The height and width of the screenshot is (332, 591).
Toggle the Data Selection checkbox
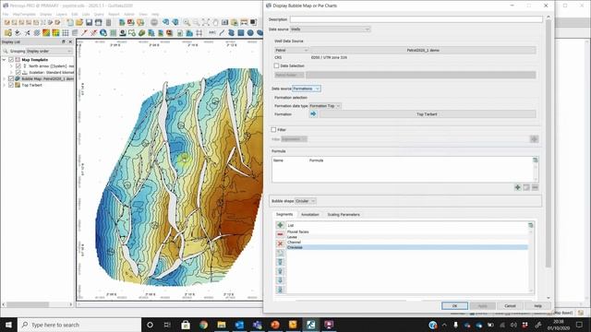pos(277,65)
